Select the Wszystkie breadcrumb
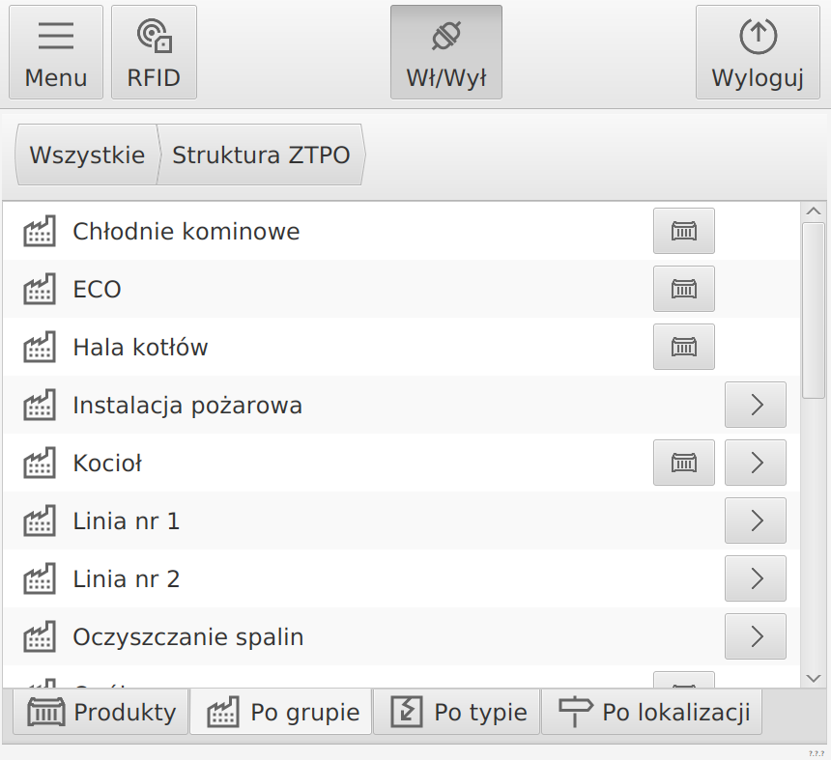The height and width of the screenshot is (760, 831). (87, 155)
